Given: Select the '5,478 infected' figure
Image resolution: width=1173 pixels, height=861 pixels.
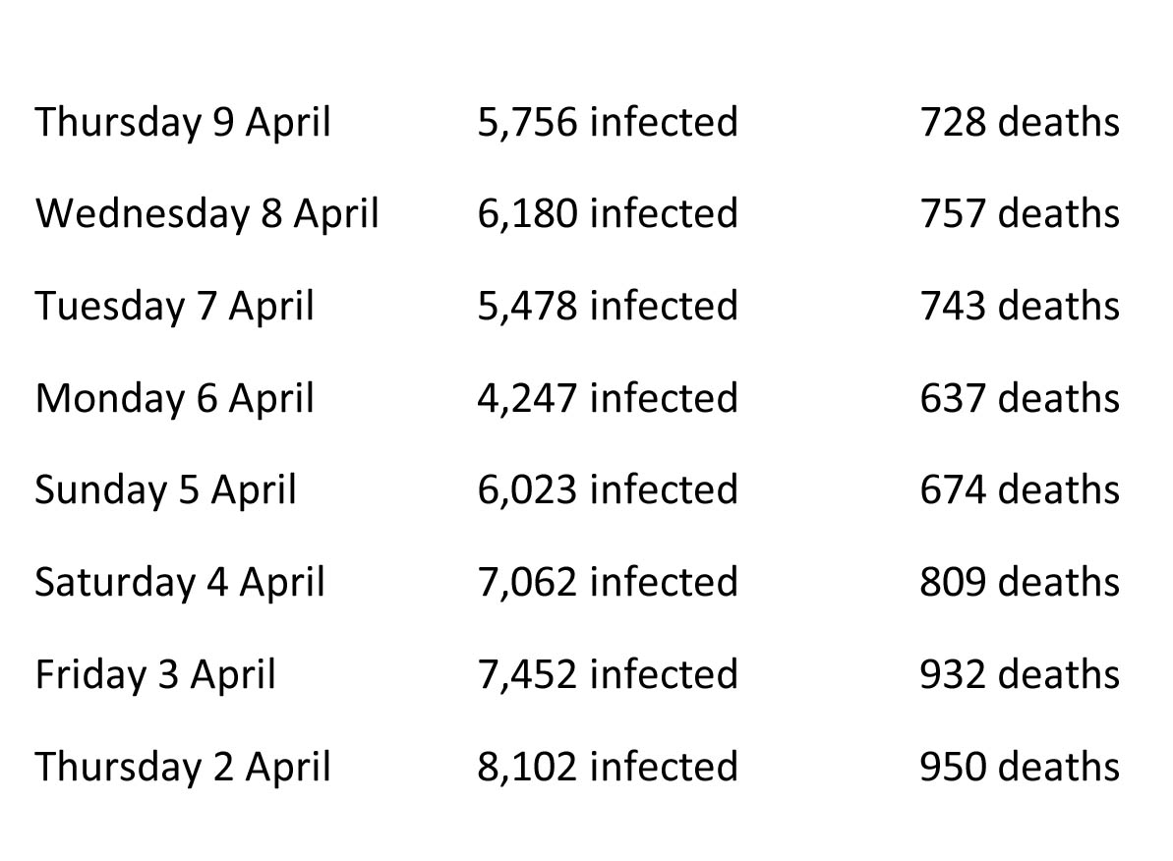Looking at the screenshot, I should pyautogui.click(x=608, y=306).
